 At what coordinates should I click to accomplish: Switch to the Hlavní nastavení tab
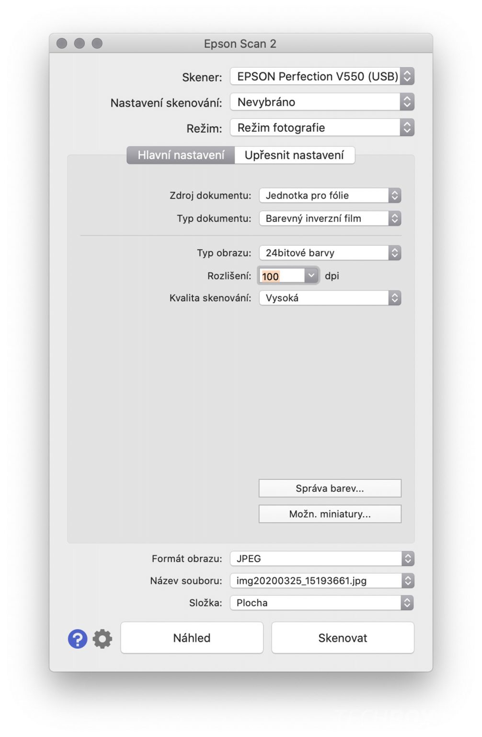pyautogui.click(x=181, y=155)
